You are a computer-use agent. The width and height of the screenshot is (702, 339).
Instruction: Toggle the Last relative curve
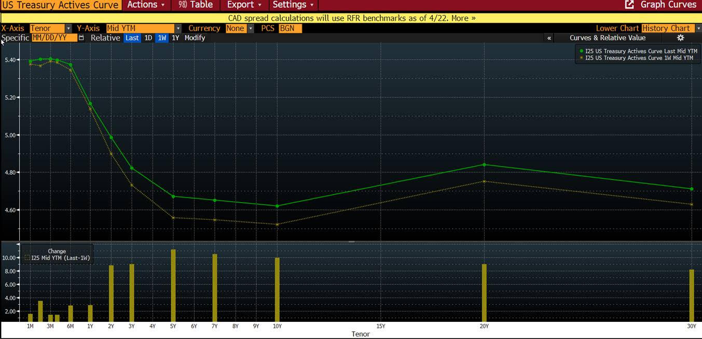[132, 38]
